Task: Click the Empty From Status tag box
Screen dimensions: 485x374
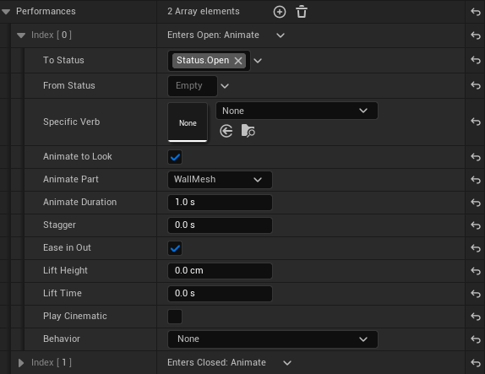Action: 193,86
